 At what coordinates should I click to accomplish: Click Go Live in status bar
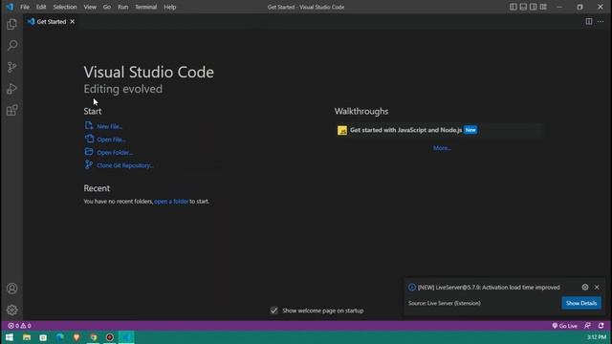coord(564,326)
